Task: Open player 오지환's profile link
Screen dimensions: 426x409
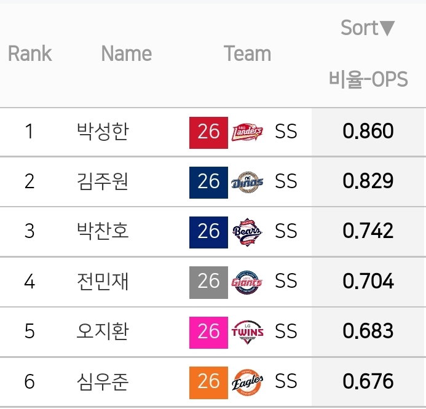Action: [103, 331]
